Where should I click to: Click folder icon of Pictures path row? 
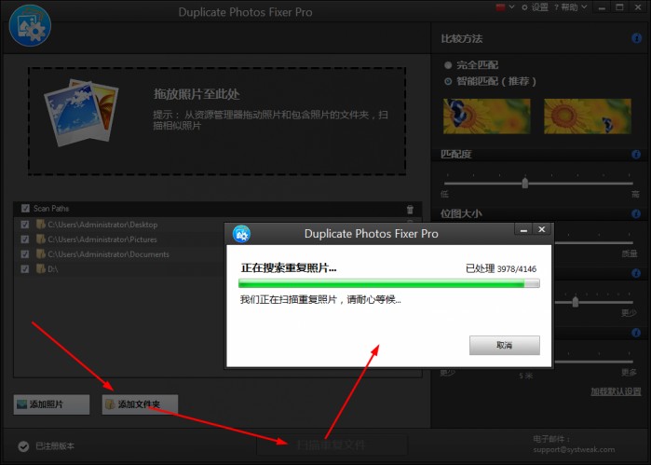click(x=40, y=239)
